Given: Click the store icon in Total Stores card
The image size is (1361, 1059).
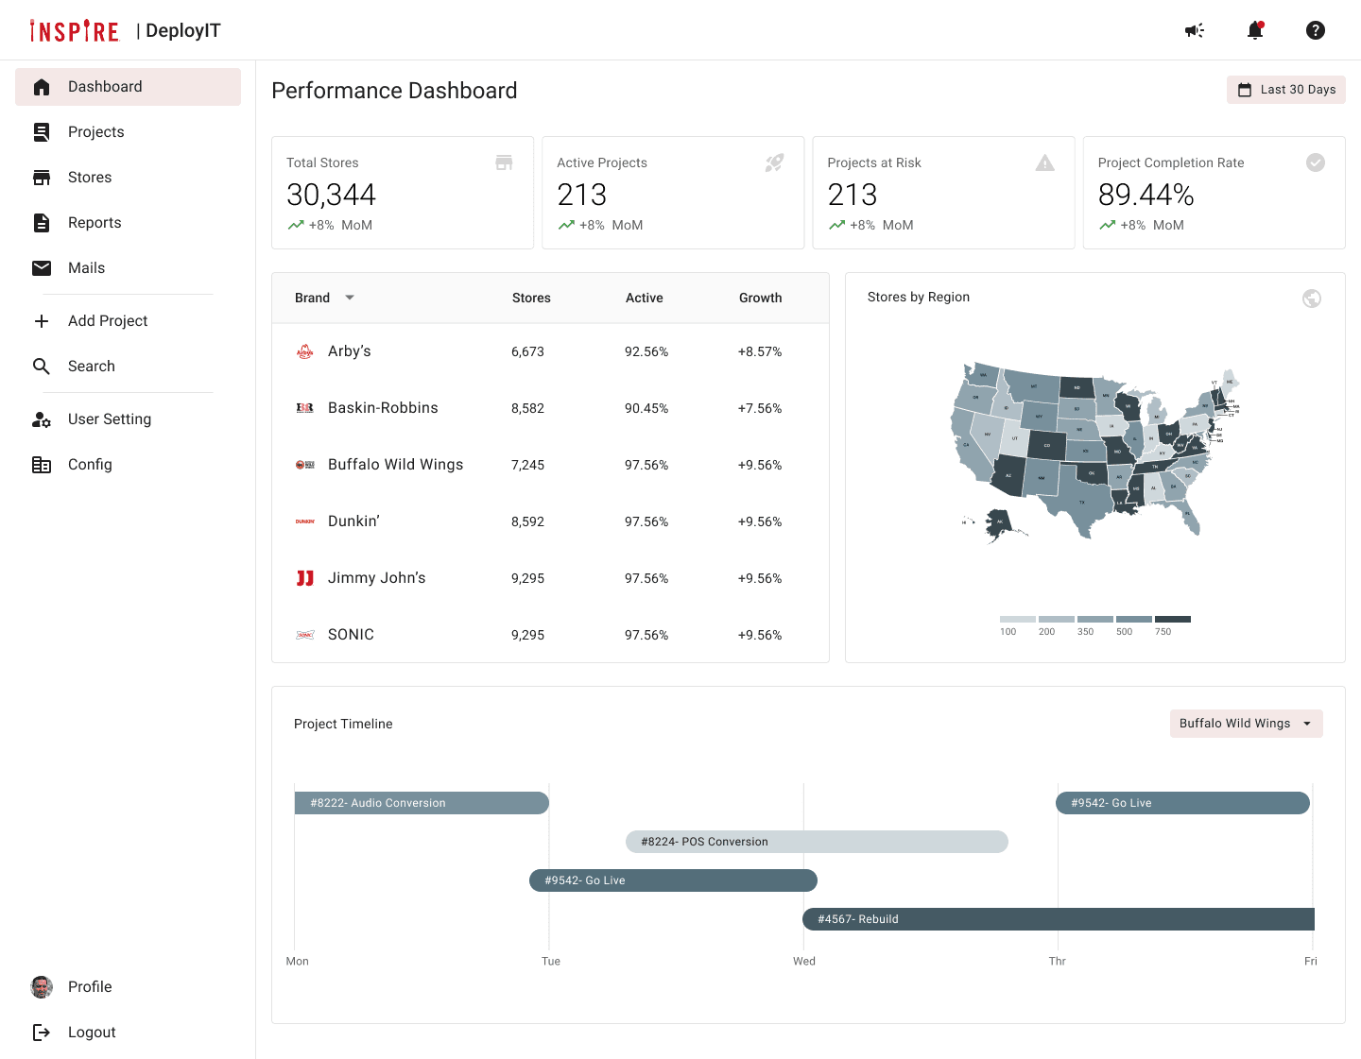Looking at the screenshot, I should pyautogui.click(x=505, y=162).
